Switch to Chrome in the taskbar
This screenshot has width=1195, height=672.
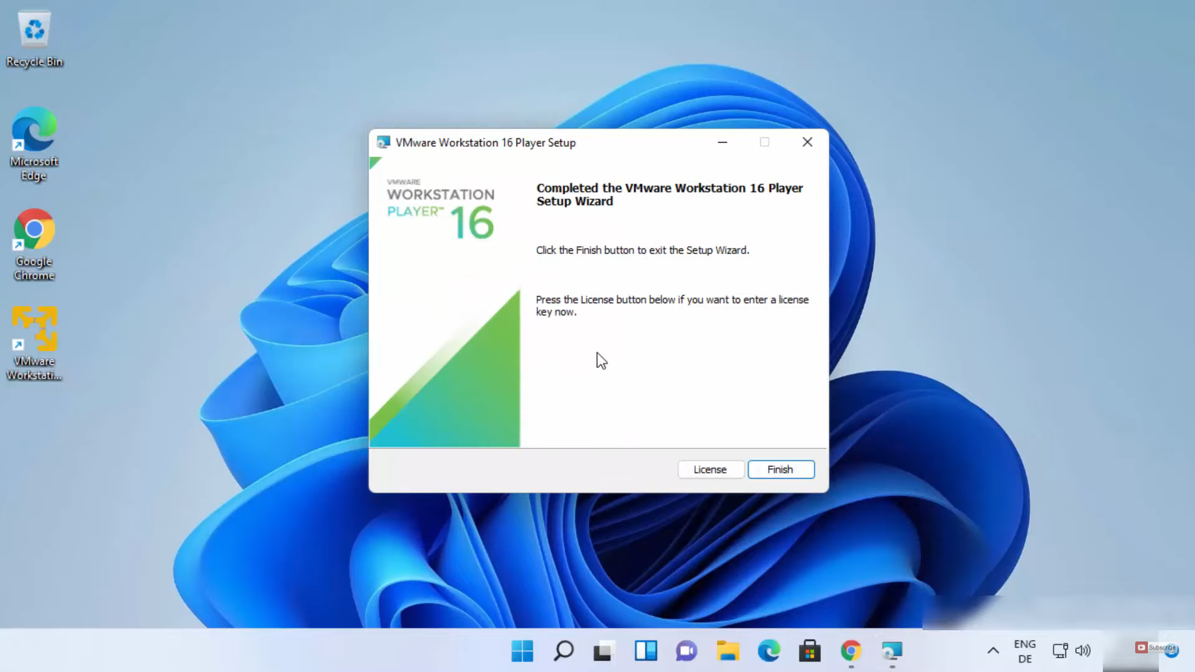coord(851,651)
